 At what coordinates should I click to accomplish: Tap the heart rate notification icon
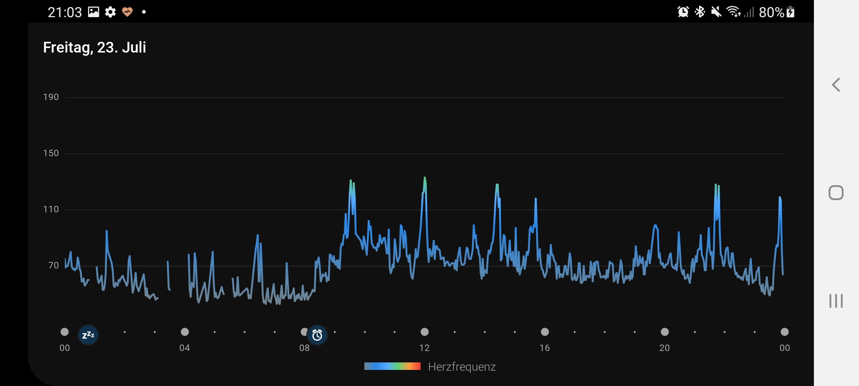click(127, 12)
